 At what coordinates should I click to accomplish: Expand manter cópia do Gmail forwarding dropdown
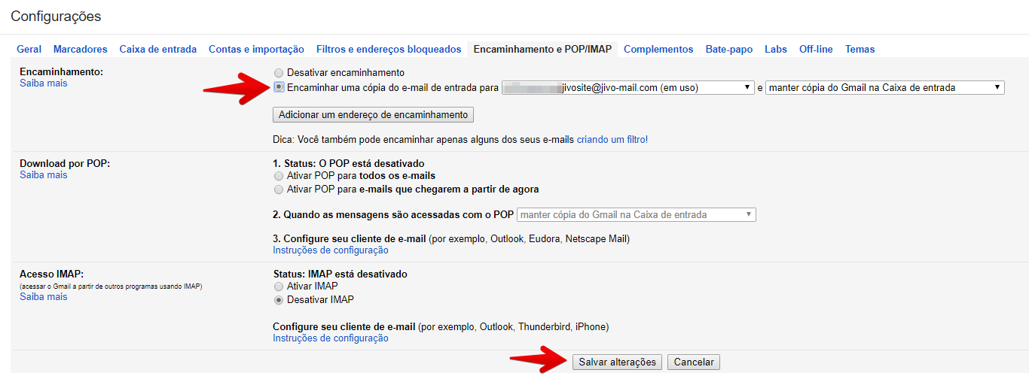[885, 88]
